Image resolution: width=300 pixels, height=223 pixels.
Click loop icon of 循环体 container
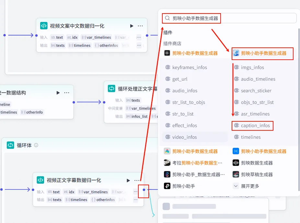(10, 145)
